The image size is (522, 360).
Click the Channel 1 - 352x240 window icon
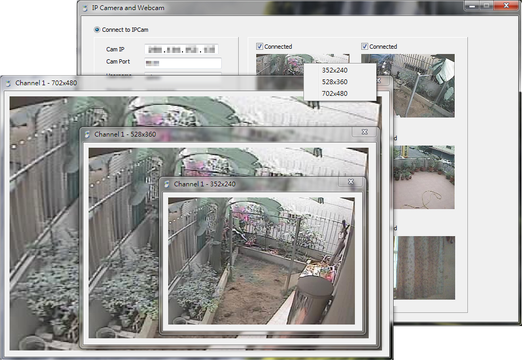point(167,184)
